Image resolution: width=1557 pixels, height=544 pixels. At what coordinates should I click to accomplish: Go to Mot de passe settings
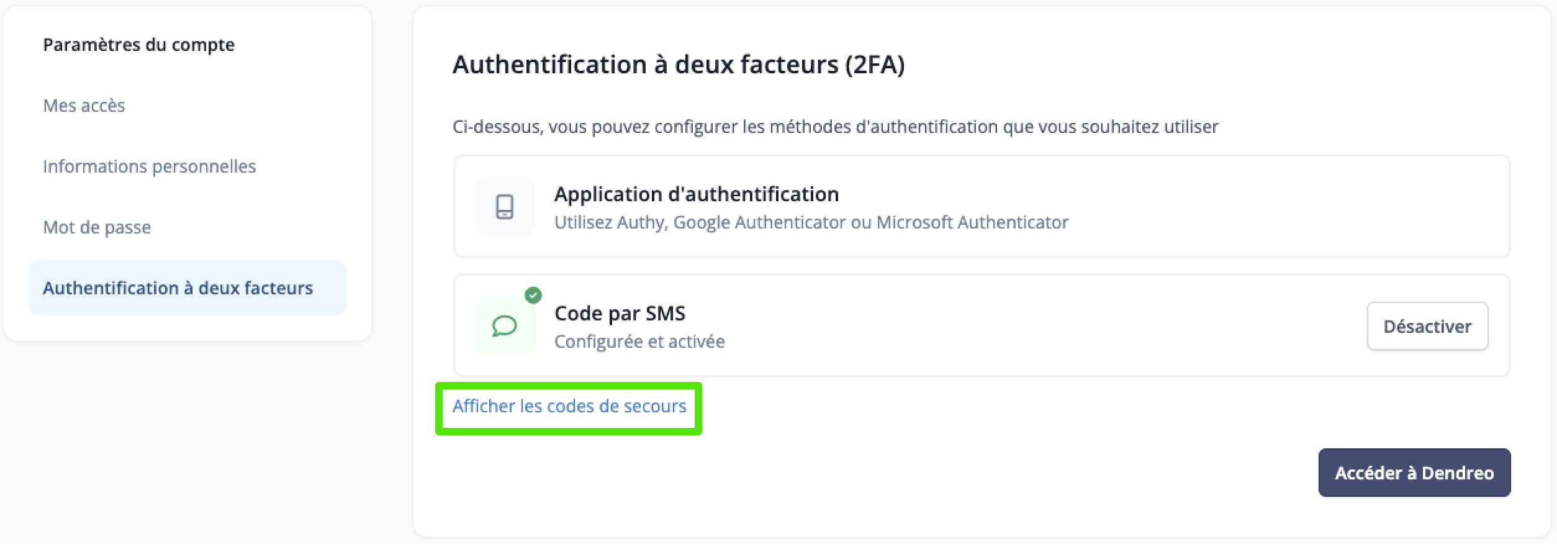point(97,227)
